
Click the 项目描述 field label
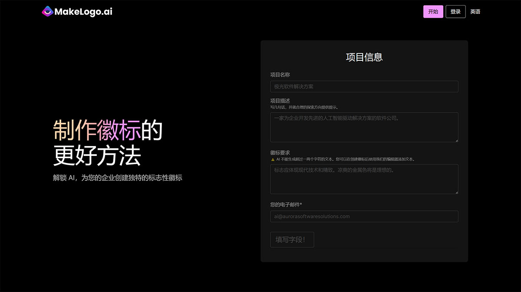coord(280,100)
